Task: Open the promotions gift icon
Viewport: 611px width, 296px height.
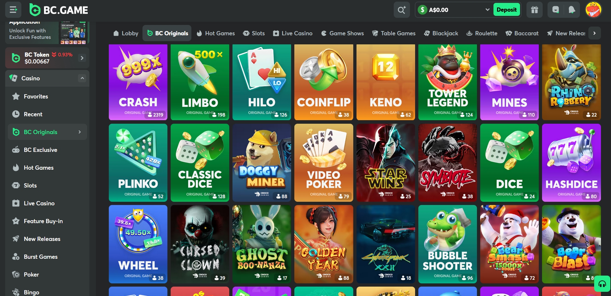Action: (534, 10)
